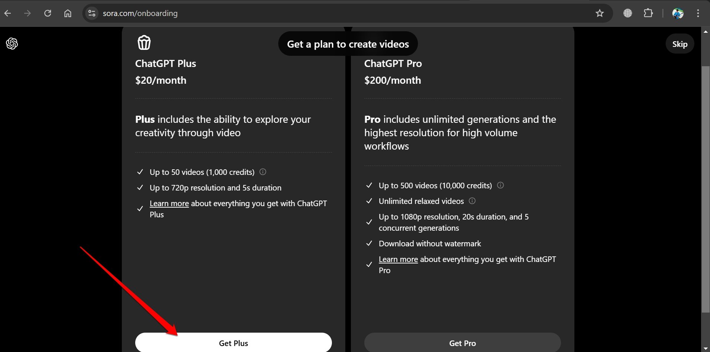Reload the page with refresh icon
The height and width of the screenshot is (352, 710).
[x=48, y=13]
